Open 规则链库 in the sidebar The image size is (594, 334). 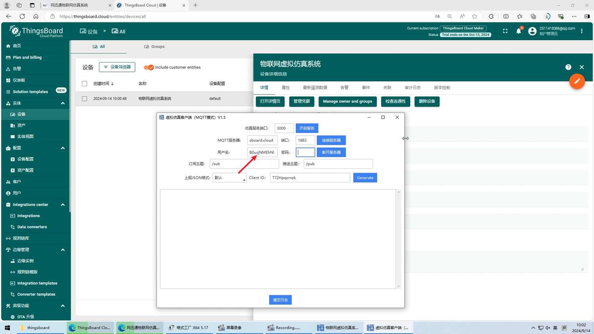[21, 238]
